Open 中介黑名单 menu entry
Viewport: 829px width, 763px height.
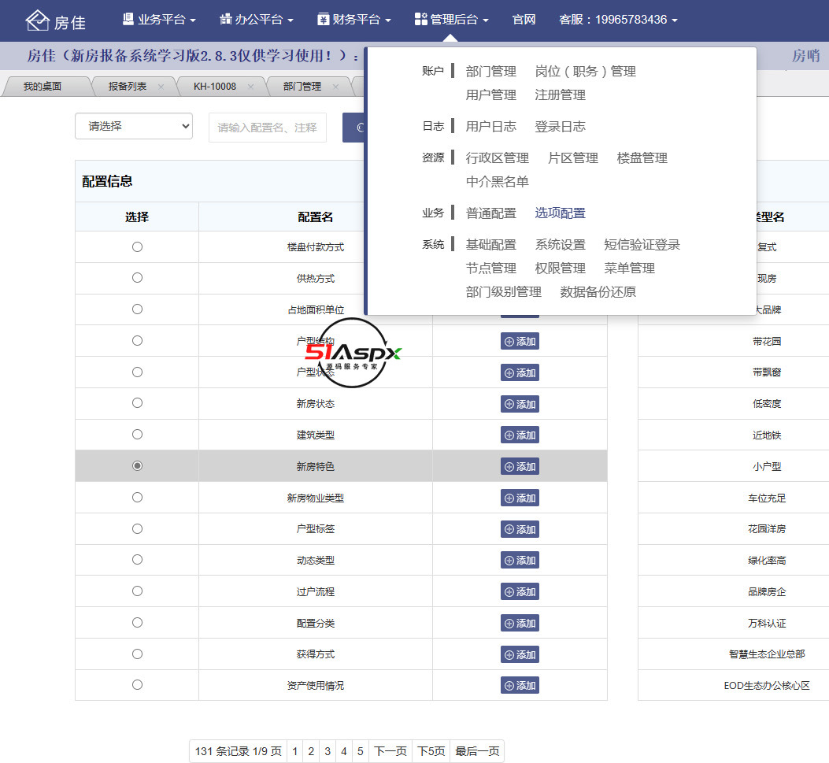[497, 182]
